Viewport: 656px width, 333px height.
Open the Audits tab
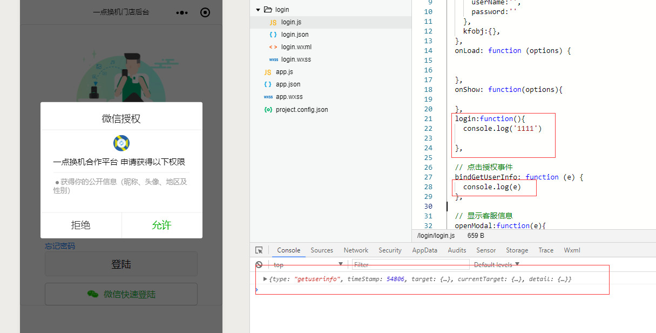[457, 250]
